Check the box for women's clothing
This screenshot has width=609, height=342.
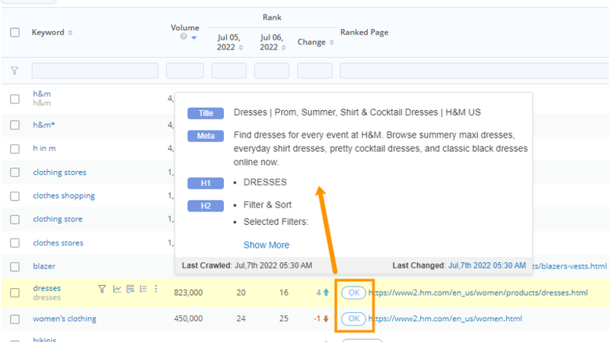(14, 319)
